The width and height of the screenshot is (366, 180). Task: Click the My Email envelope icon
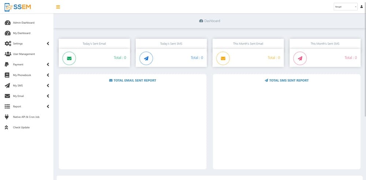click(x=7, y=96)
